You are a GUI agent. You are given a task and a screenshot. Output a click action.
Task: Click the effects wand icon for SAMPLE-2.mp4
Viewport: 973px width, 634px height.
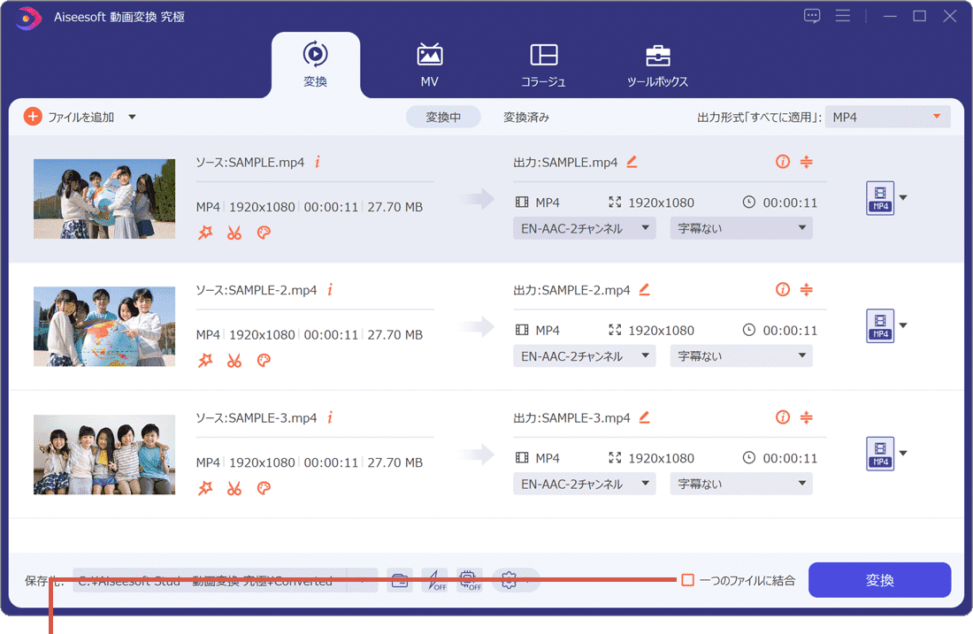(x=205, y=361)
